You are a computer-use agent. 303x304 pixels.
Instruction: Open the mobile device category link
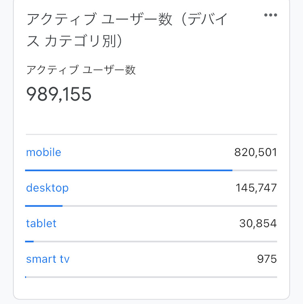(x=44, y=152)
